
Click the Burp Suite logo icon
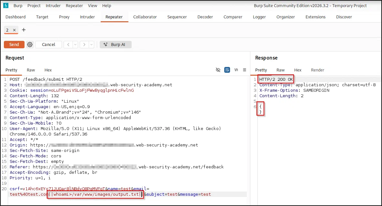point(6,5)
